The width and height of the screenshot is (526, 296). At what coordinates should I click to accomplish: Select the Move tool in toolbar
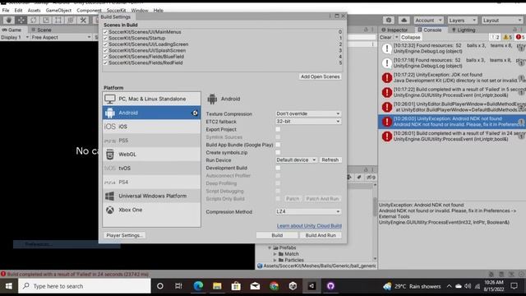[21, 20]
